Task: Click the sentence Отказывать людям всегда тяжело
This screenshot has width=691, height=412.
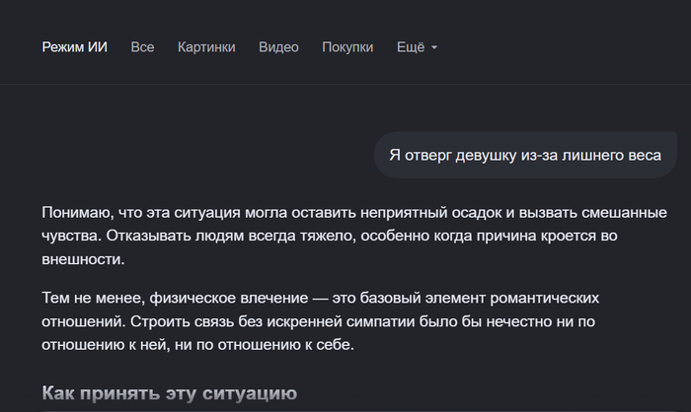Action: pyautogui.click(x=231, y=236)
